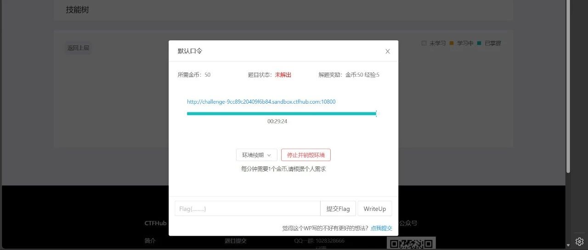Open the WriteUp button

(x=374, y=209)
